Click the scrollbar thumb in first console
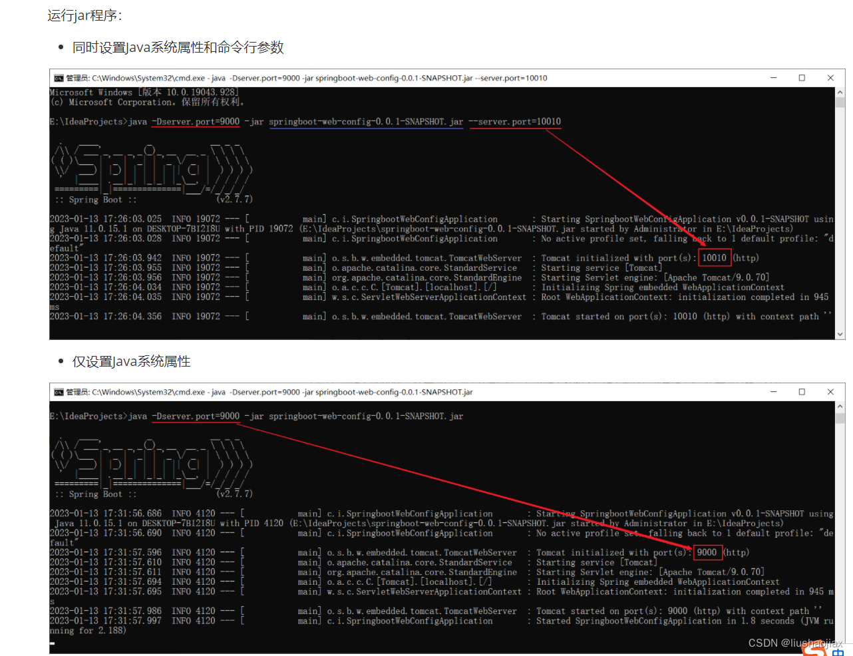The height and width of the screenshot is (656, 853). click(840, 102)
